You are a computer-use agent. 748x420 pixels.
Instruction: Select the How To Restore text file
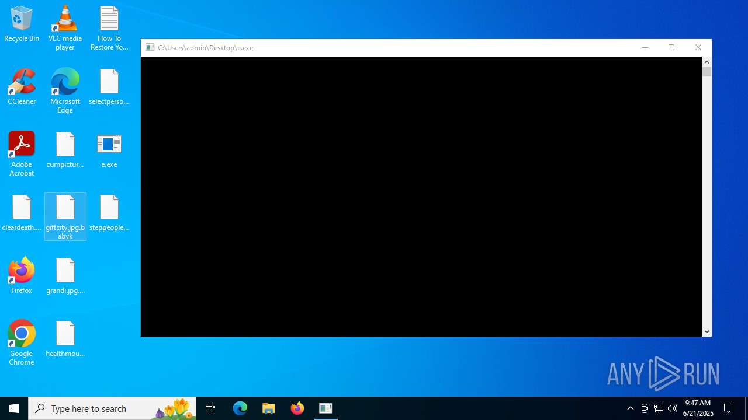coord(109,28)
